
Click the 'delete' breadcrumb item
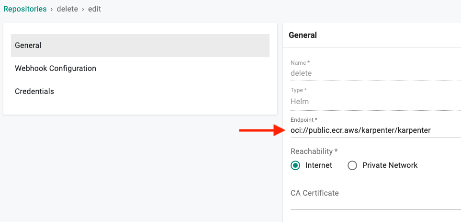tap(67, 9)
